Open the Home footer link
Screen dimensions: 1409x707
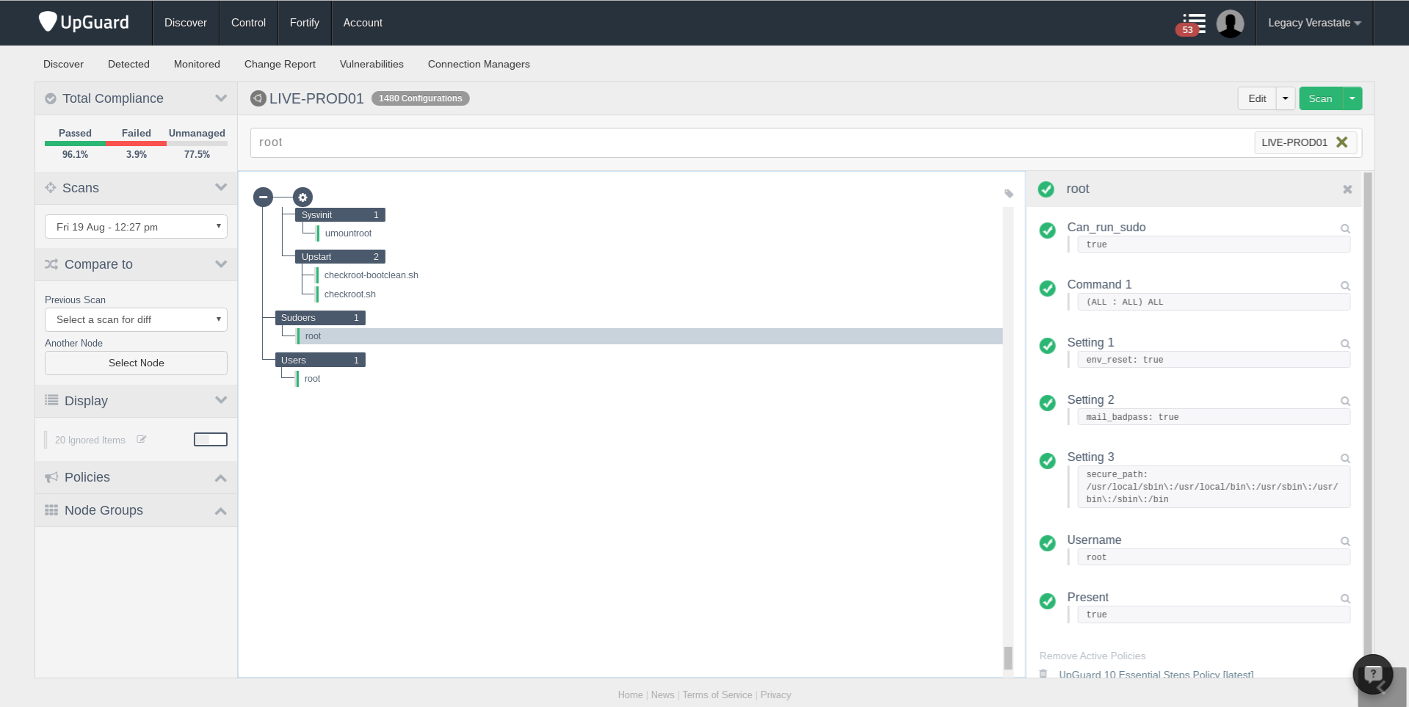[x=630, y=695]
